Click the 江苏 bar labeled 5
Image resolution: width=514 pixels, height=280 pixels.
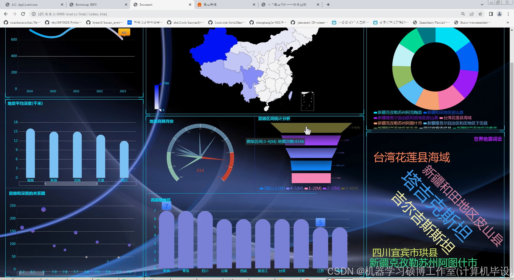coord(320,248)
